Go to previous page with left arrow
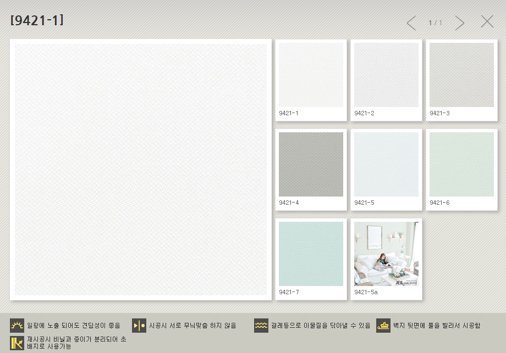The width and height of the screenshot is (506, 353). point(411,23)
